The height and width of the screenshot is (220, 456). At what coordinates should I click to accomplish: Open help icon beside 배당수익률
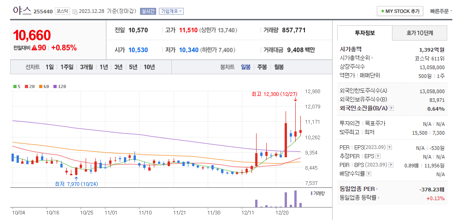click(369, 174)
